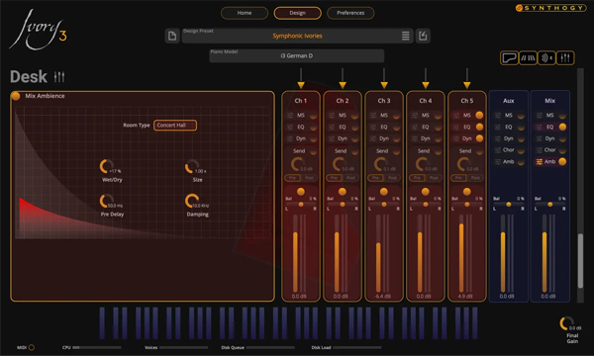This screenshot has width=594, height=356.
Task: Open Ch 4 MS settings icon
Action: (x=415, y=116)
